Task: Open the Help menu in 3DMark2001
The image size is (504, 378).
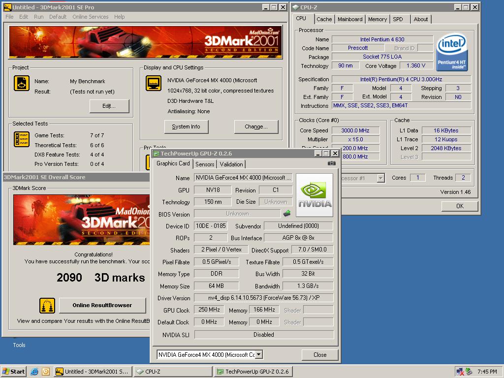Action: pyautogui.click(x=119, y=17)
